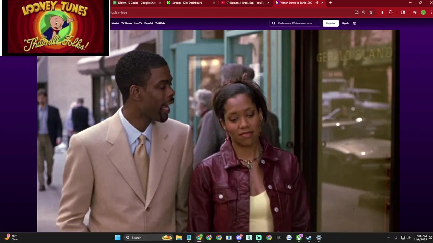Click the Sign In link

pyautogui.click(x=346, y=23)
